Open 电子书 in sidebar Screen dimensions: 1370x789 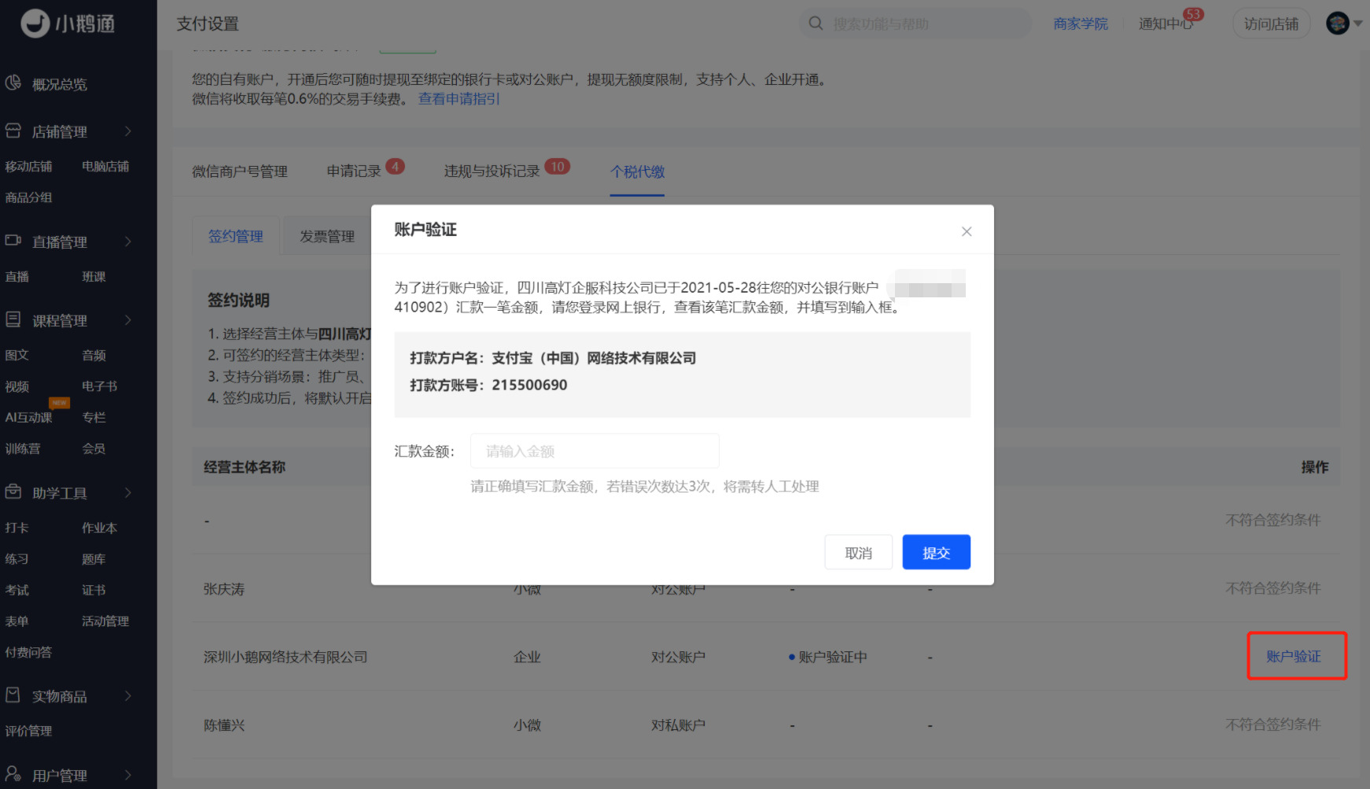99,386
